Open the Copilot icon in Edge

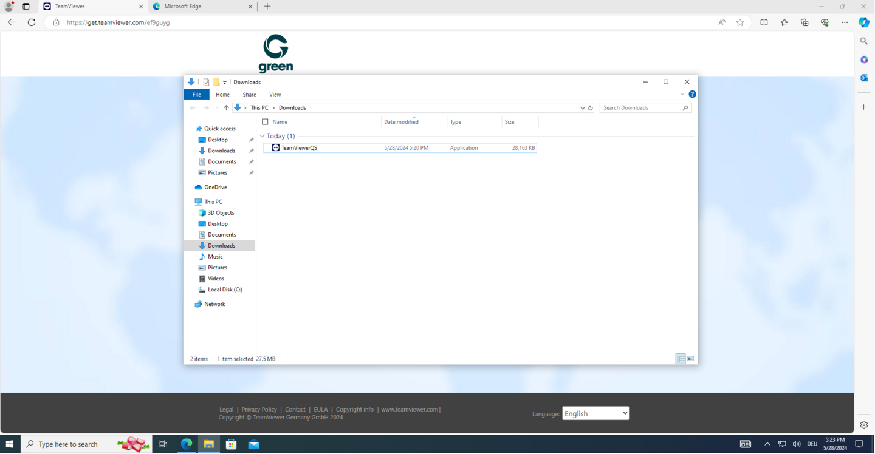point(864,22)
